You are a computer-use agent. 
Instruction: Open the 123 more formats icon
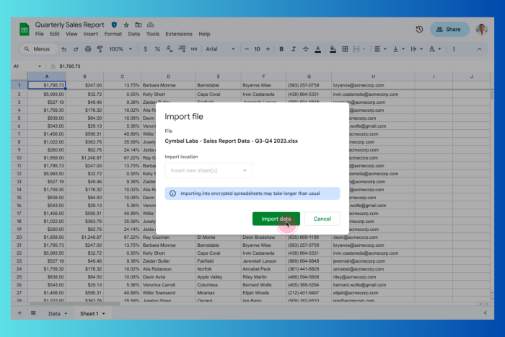[x=193, y=49]
